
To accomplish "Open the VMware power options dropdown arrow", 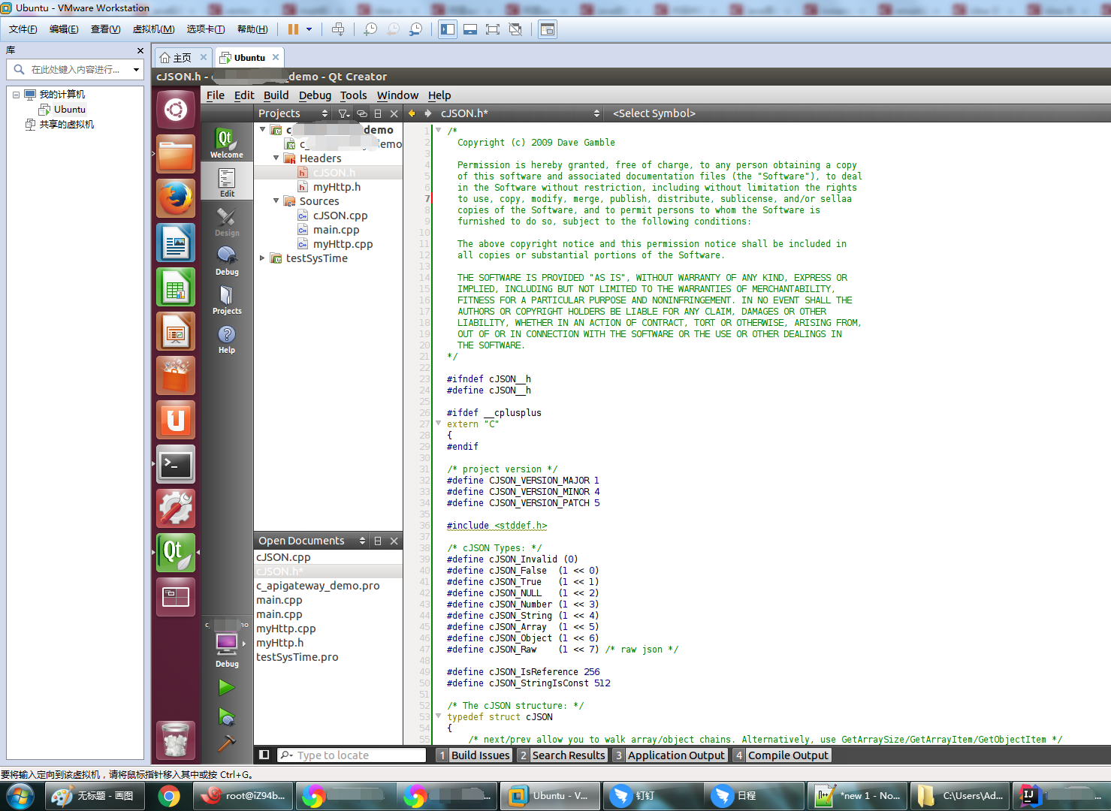I will coord(309,29).
